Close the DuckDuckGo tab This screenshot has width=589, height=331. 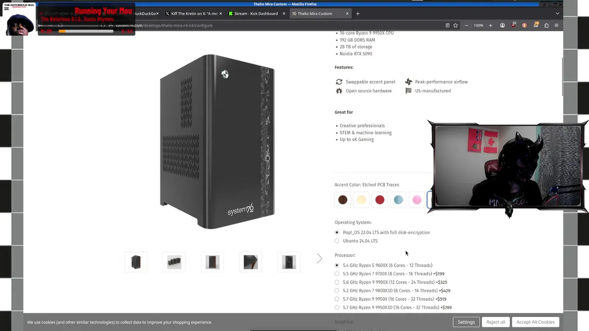157,13
